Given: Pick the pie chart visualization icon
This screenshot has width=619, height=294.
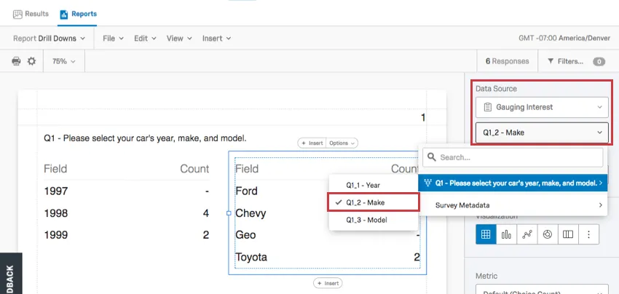Looking at the screenshot, I should click(x=548, y=234).
